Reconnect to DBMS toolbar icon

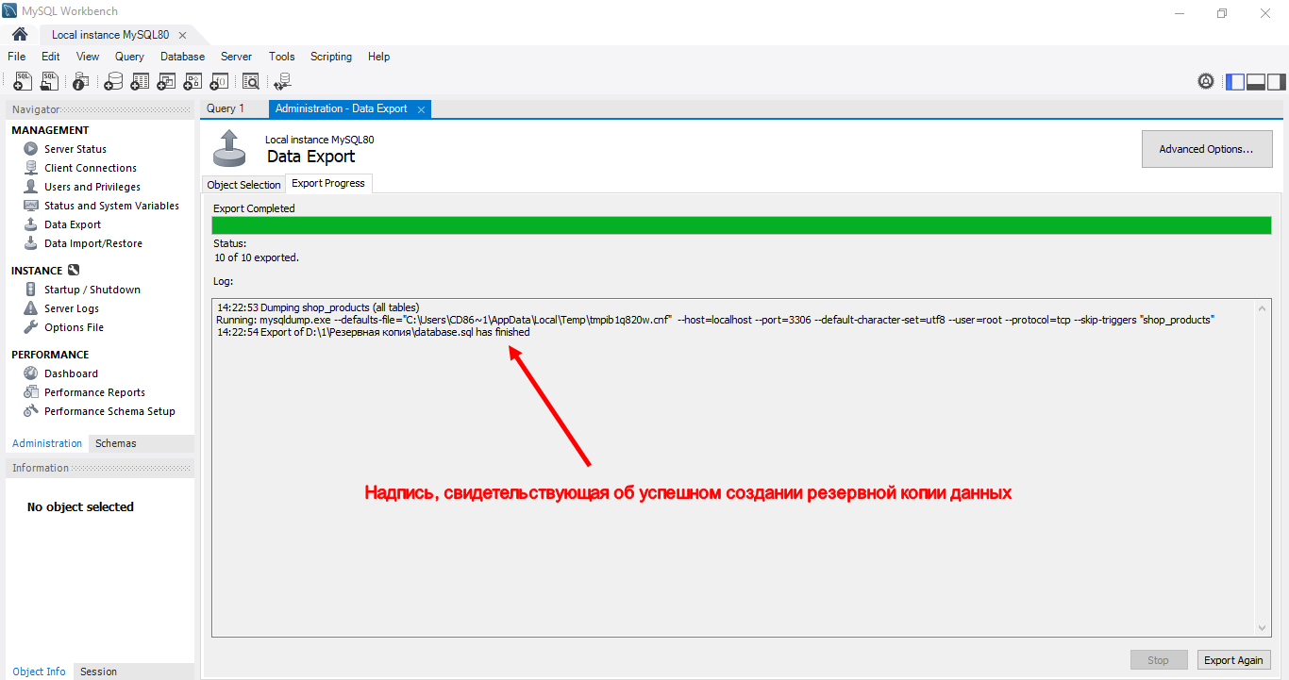coord(282,82)
